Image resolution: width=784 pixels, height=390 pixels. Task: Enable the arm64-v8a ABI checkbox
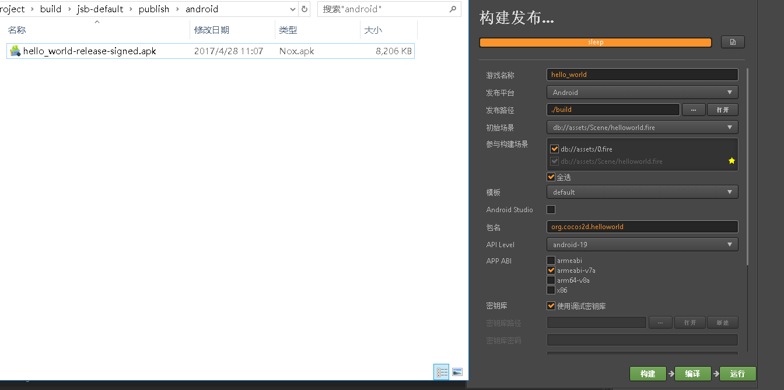[x=551, y=280]
